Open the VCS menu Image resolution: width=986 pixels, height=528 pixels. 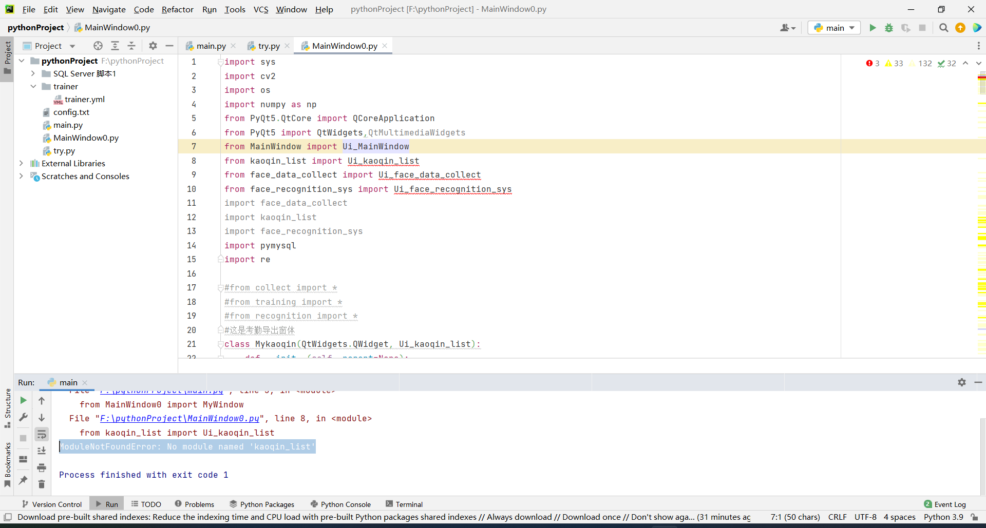[x=261, y=9]
